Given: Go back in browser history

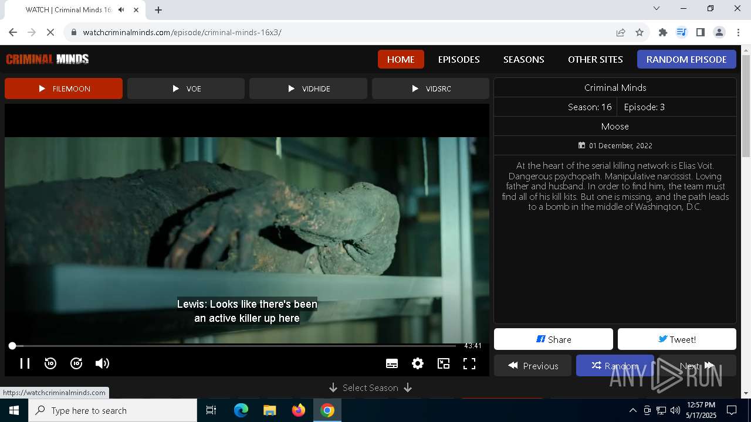Looking at the screenshot, I should click(13, 32).
